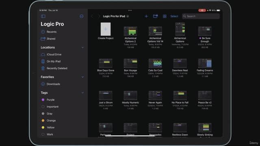Collapse the Tags section

coord(82,93)
